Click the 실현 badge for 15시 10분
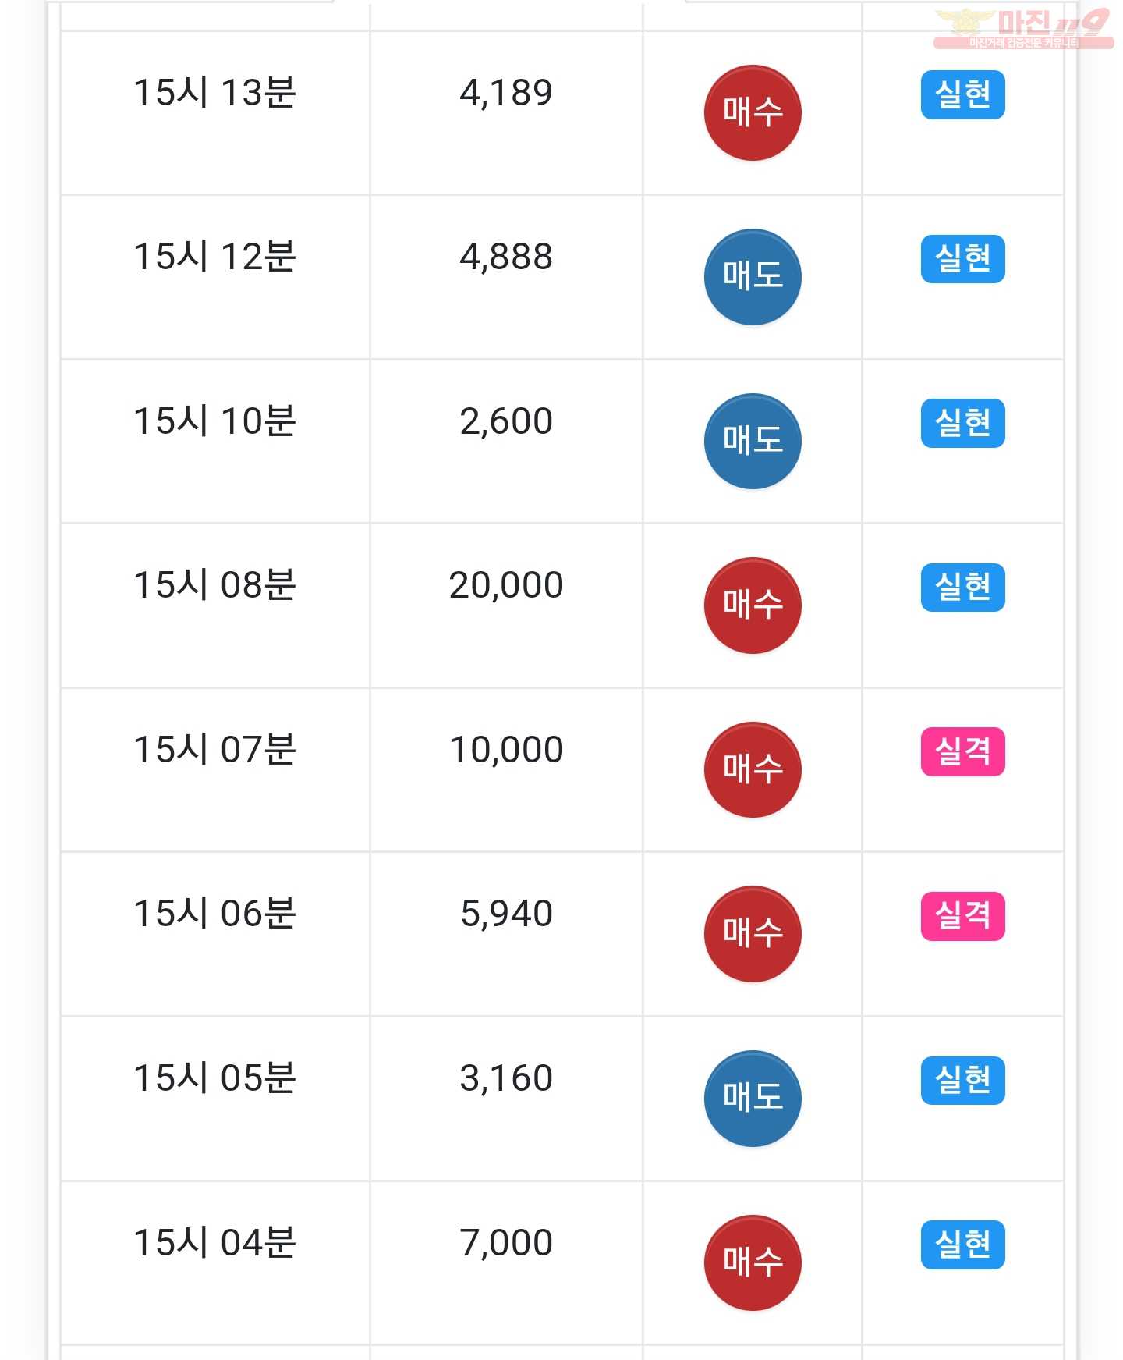Screen dimensions: 1123x1360 pos(962,424)
